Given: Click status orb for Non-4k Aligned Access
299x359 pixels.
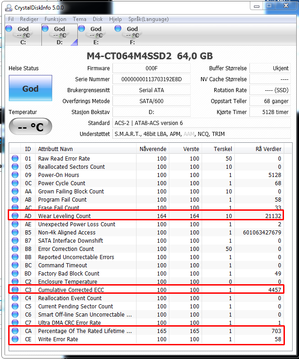Looking at the screenshot, I should (x=15, y=232).
